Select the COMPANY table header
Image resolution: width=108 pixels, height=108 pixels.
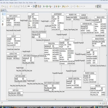pos(84,15)
